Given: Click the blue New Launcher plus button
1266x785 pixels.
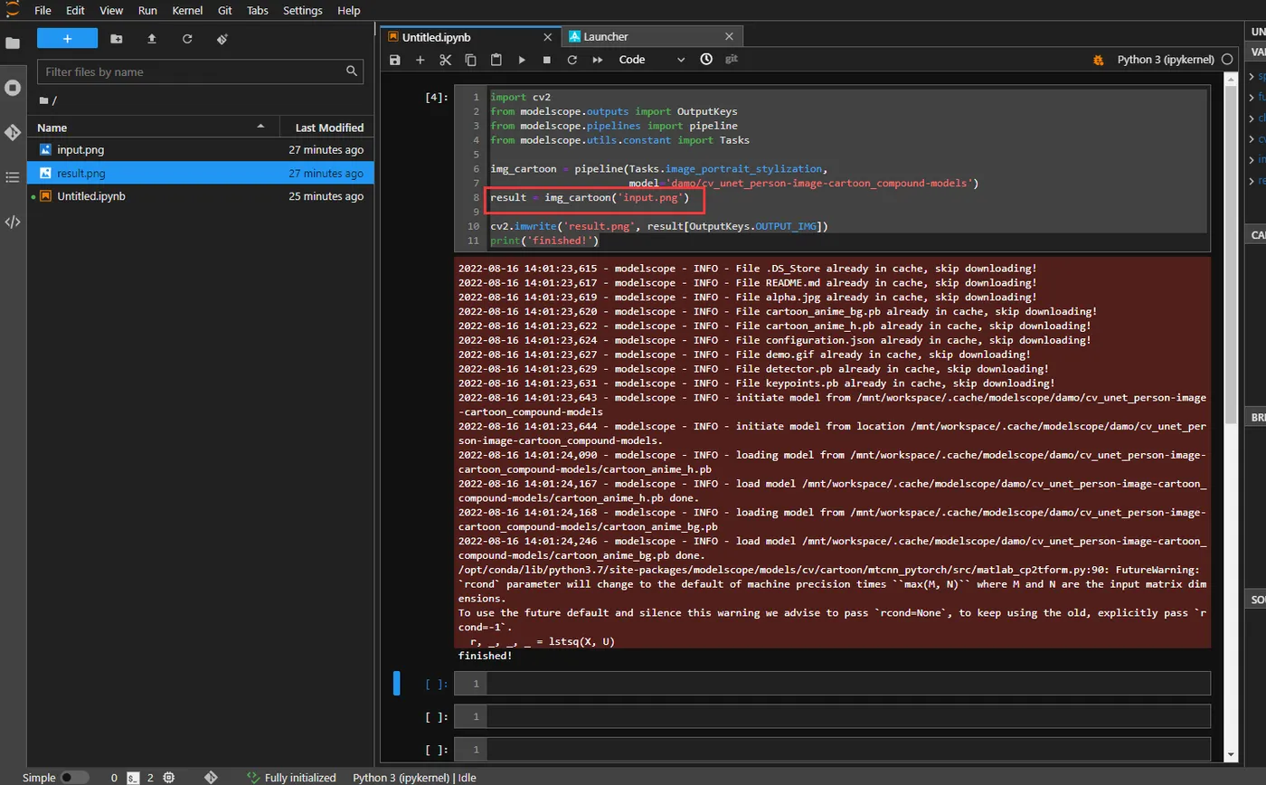Looking at the screenshot, I should tap(67, 39).
